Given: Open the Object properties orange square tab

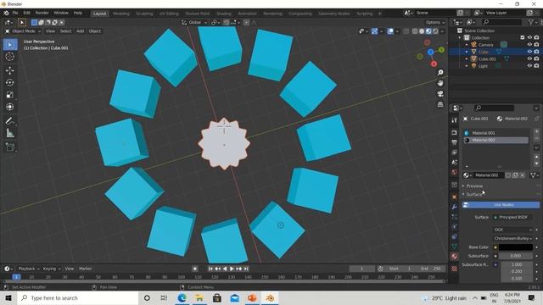Looking at the screenshot, I should coord(455,197).
